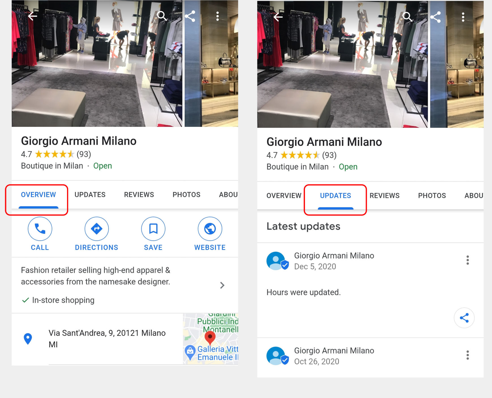Image resolution: width=492 pixels, height=398 pixels.
Task: Tap Giorgio Armani Milano title in right screen
Action: [324, 142]
